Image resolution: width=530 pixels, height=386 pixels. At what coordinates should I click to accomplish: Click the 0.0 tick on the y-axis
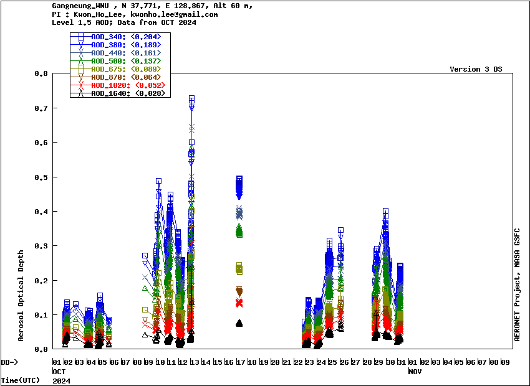click(x=41, y=349)
